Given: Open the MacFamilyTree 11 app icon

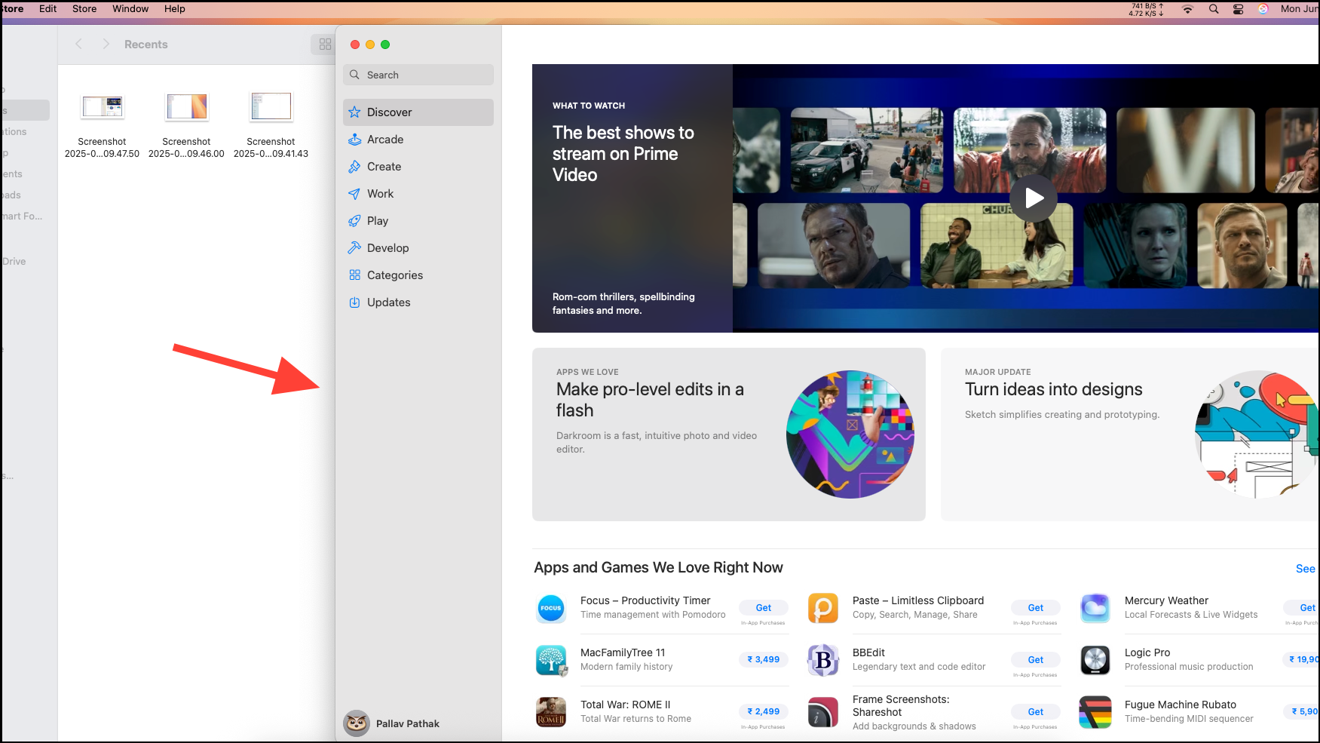Looking at the screenshot, I should click(x=551, y=660).
